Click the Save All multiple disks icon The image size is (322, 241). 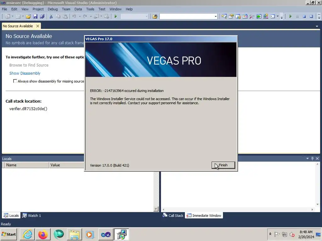pyautogui.click(x=42, y=16)
